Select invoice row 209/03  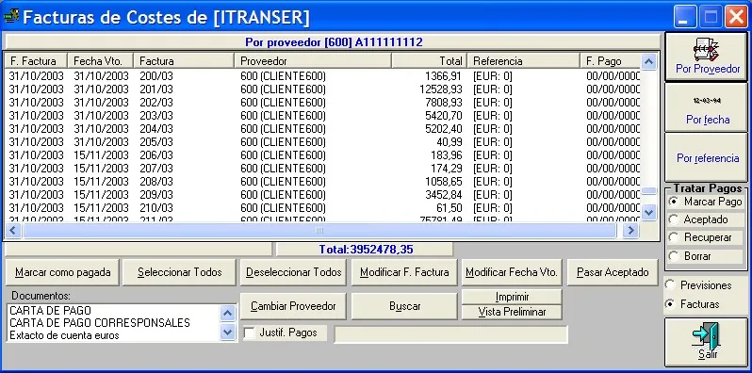click(x=323, y=195)
